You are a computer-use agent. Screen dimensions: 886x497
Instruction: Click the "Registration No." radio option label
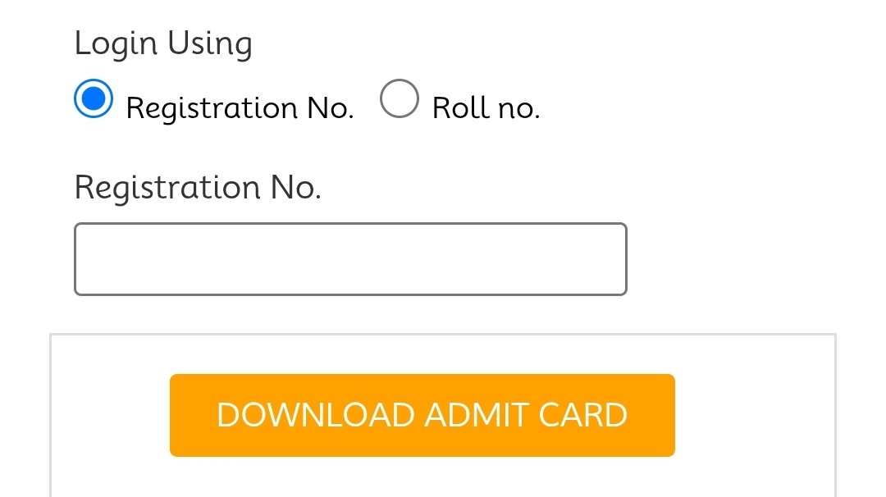(240, 108)
